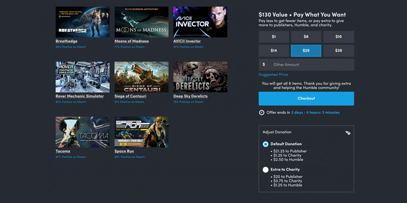Screen dimensions: 407x203
Task: Click the Breathedge title link
Action: pyautogui.click(x=66, y=41)
